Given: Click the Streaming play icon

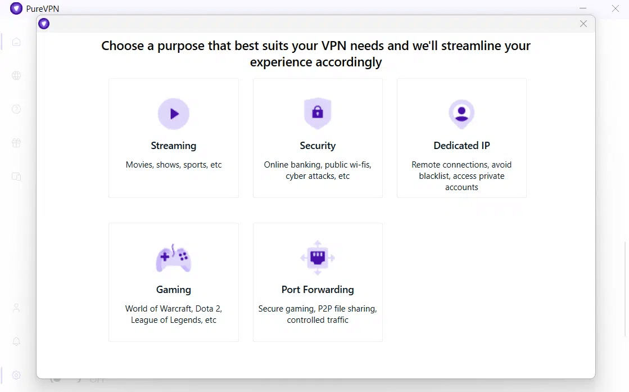Looking at the screenshot, I should pyautogui.click(x=173, y=114).
